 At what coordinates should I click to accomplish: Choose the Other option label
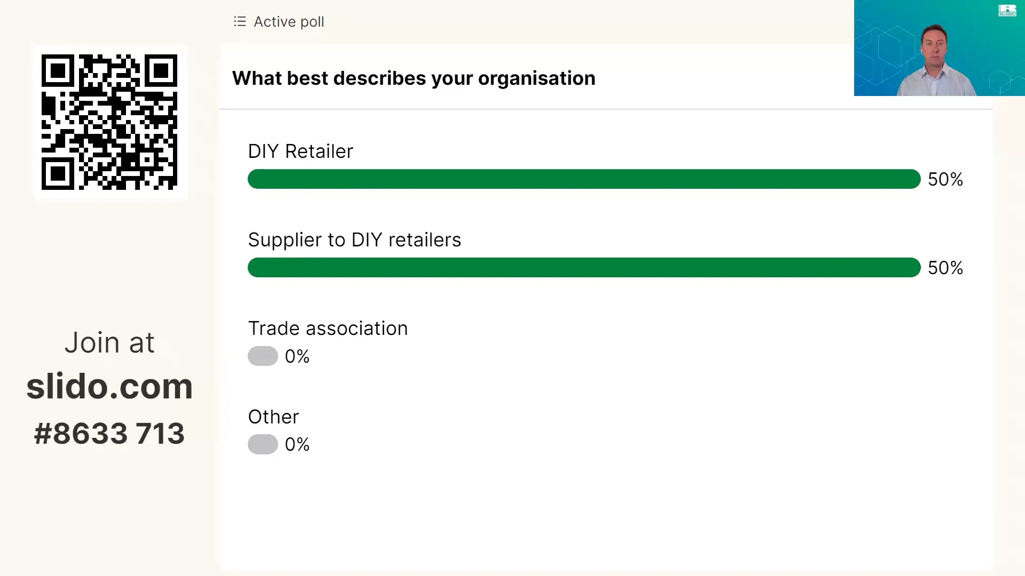coord(273,417)
